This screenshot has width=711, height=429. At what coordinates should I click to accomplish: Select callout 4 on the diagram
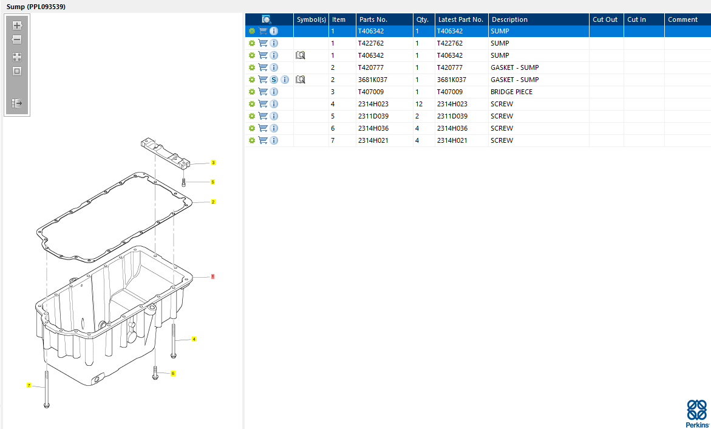click(x=194, y=339)
